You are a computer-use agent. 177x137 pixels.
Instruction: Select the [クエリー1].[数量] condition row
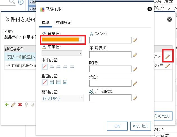20,57
